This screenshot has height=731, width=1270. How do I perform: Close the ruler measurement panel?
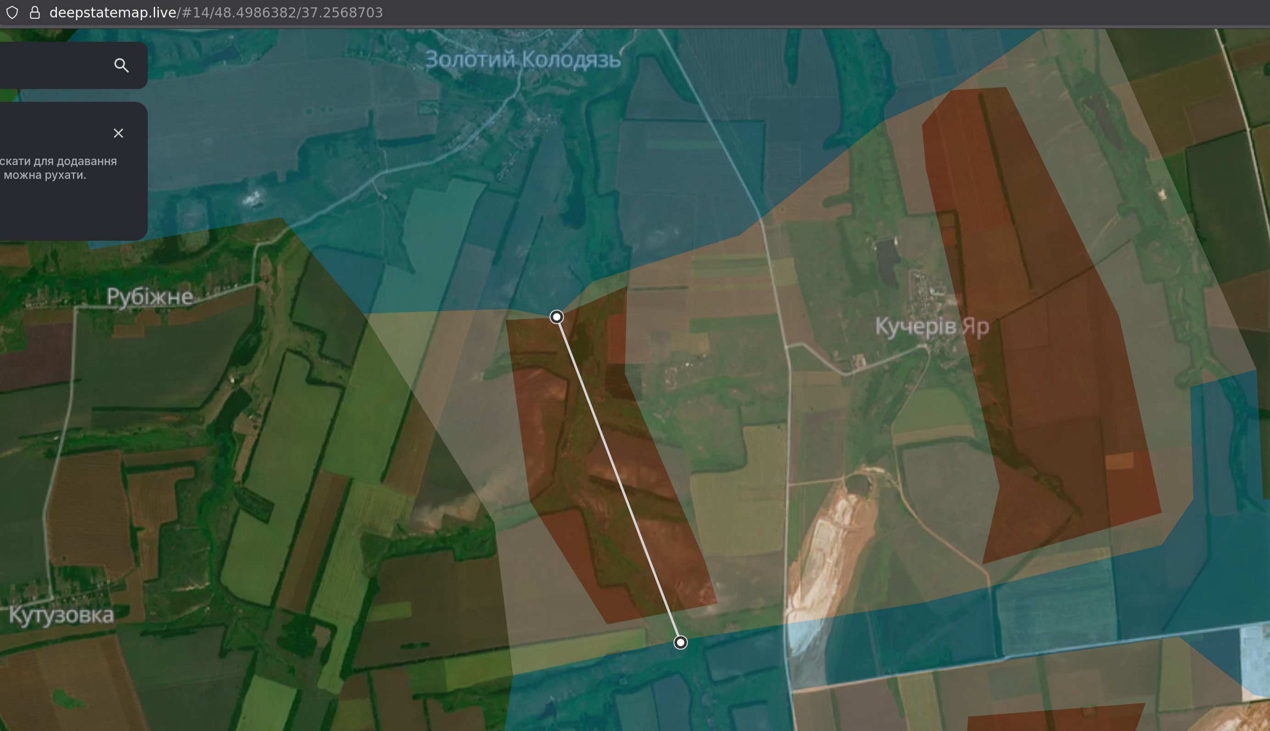click(x=118, y=133)
